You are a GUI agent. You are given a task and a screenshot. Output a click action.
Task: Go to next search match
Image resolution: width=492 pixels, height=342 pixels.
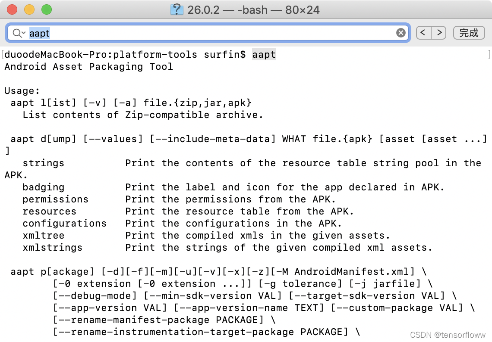pos(438,33)
